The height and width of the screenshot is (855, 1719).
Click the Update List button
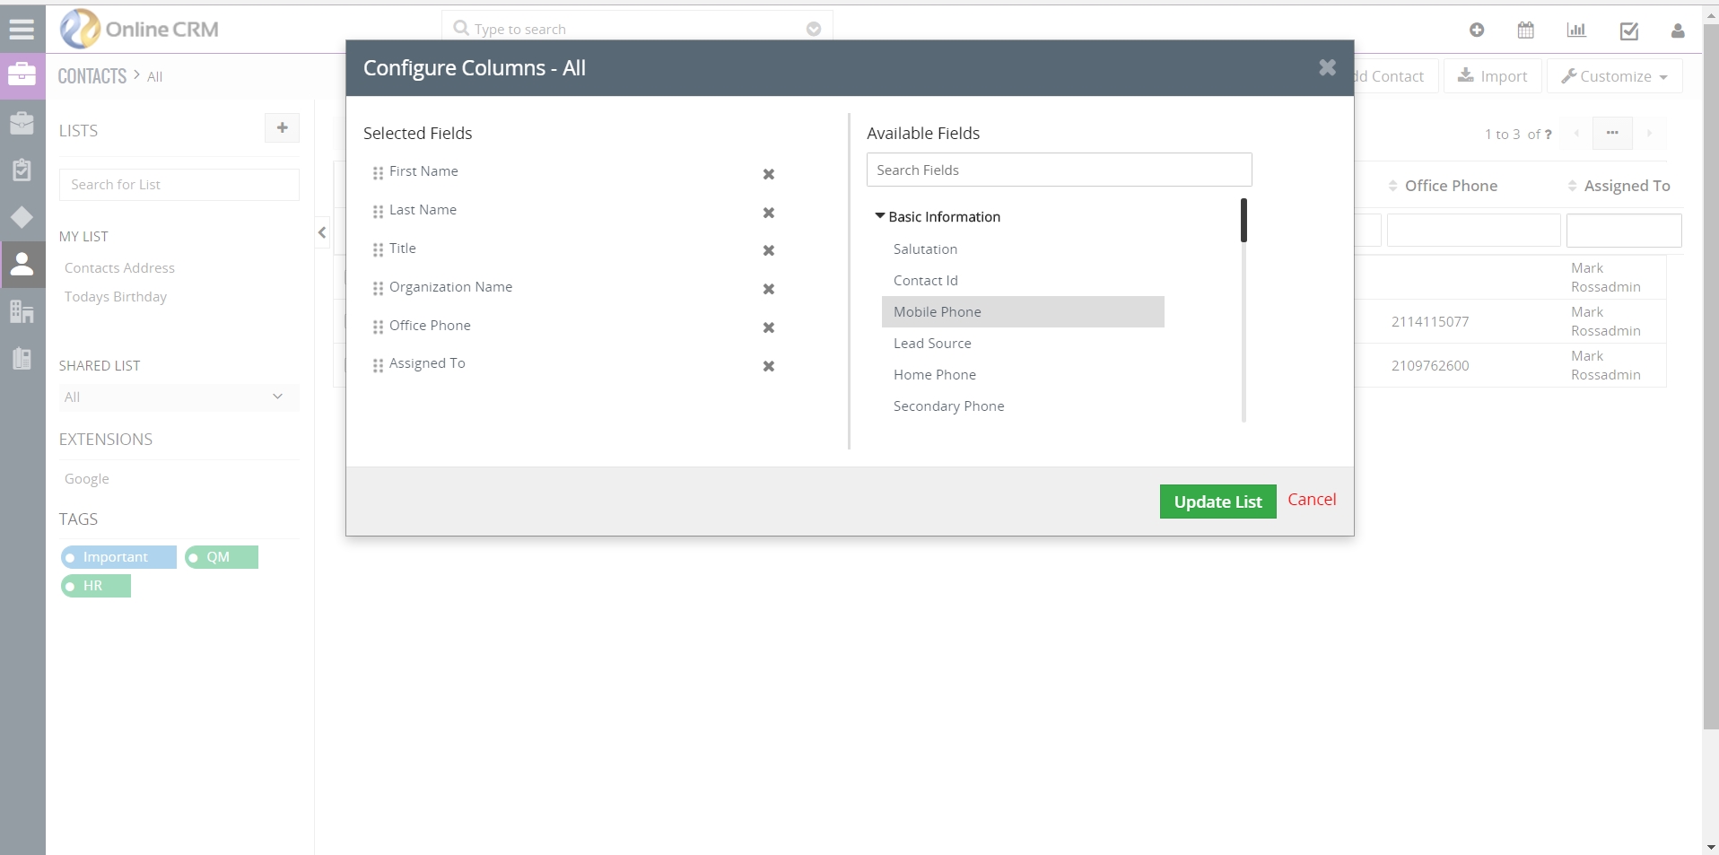[x=1217, y=502]
